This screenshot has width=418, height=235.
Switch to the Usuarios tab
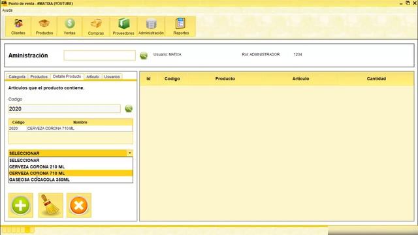[x=112, y=77]
